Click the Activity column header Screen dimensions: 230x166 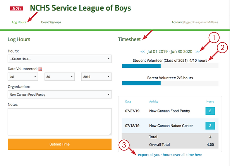154,102
